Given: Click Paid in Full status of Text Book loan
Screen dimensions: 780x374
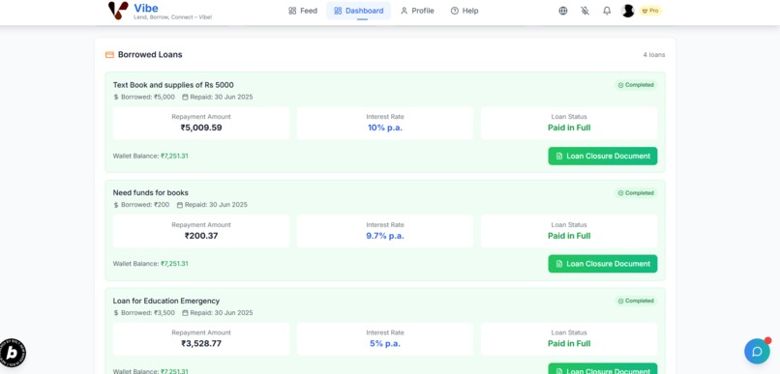Looking at the screenshot, I should click(569, 128).
